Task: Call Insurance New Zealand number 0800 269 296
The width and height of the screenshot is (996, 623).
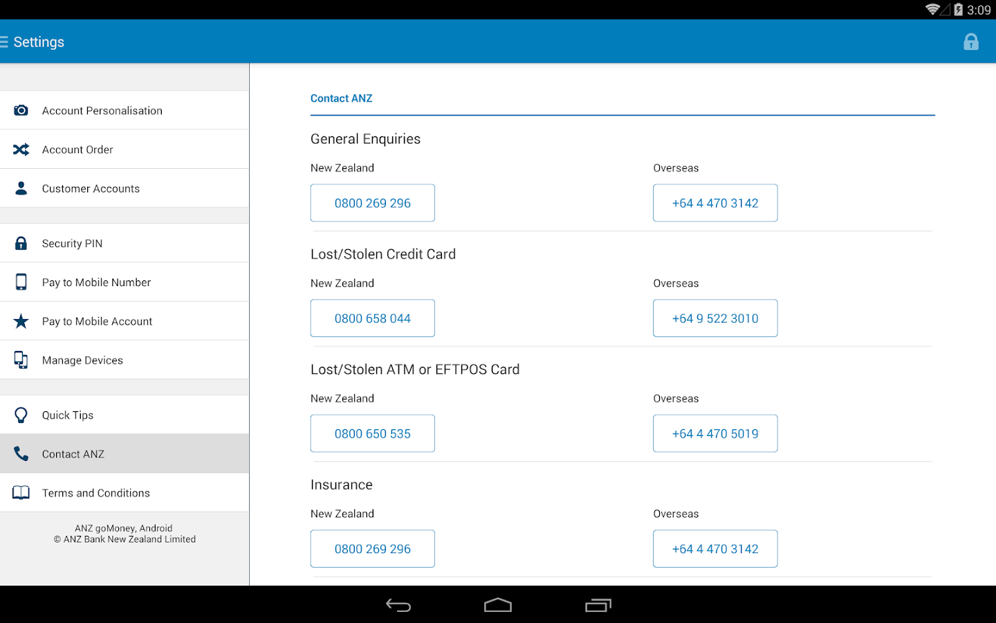Action: (x=373, y=549)
